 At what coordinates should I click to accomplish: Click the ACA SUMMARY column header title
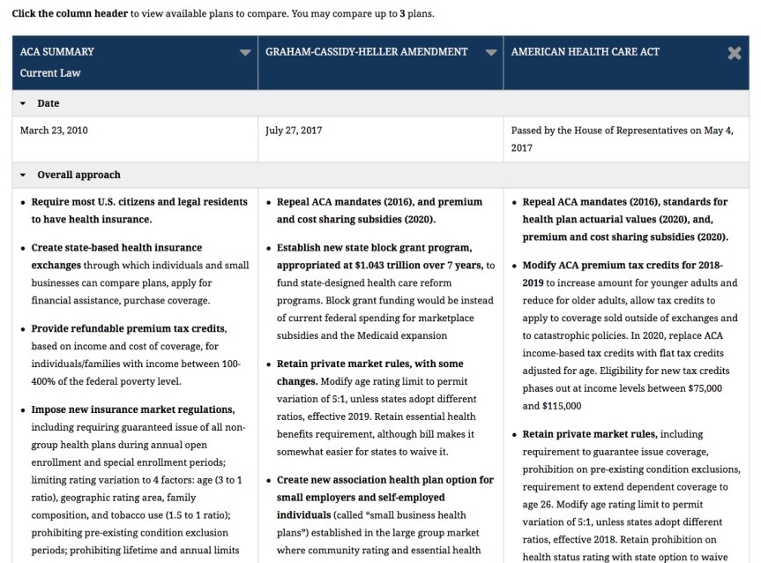click(x=57, y=52)
